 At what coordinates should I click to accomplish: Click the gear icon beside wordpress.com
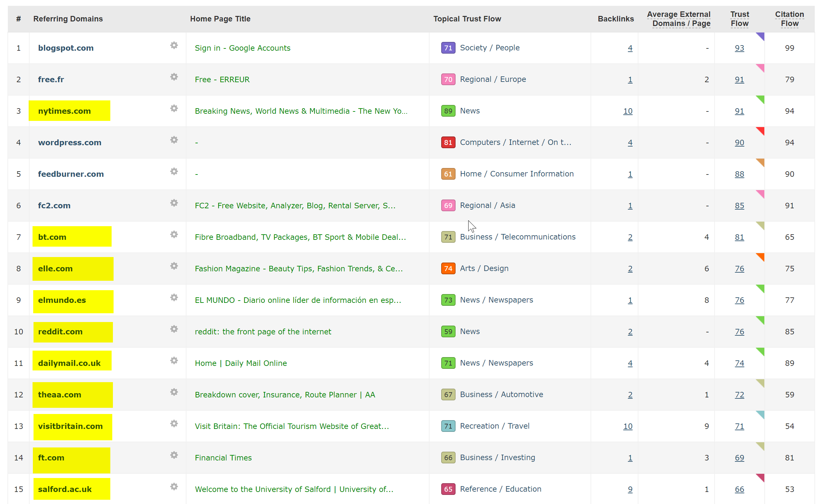point(174,140)
